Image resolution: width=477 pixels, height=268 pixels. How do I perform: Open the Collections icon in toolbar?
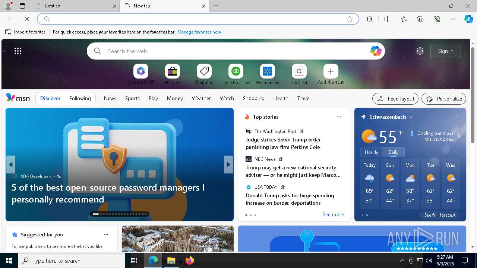(420, 19)
